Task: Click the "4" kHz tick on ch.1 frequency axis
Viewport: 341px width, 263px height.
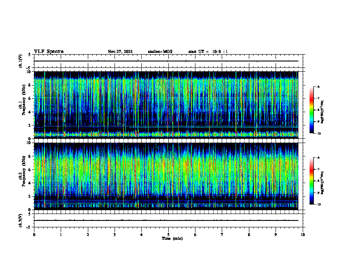Action: pyautogui.click(x=30, y=112)
